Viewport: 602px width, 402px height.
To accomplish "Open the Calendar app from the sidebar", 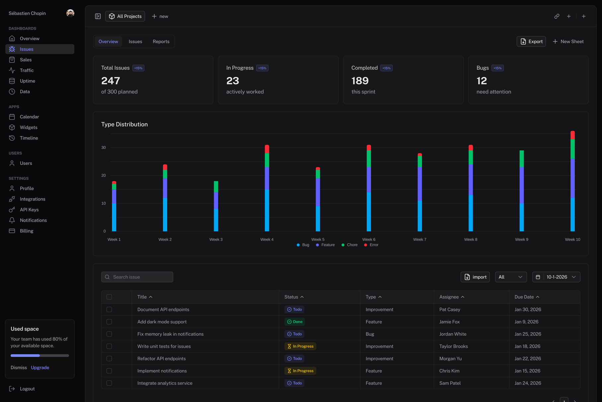I will point(12,116).
